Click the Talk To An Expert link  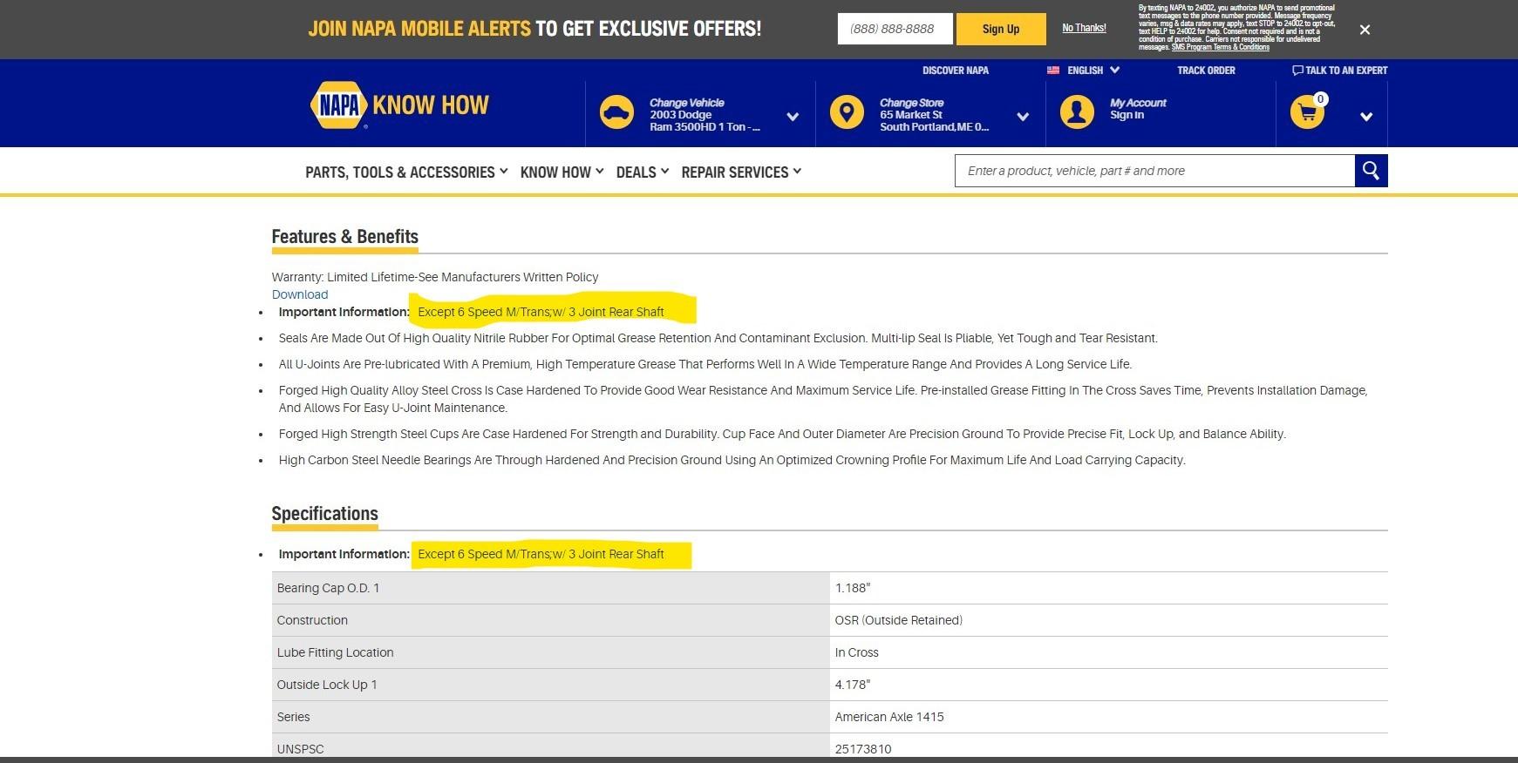coord(1346,71)
